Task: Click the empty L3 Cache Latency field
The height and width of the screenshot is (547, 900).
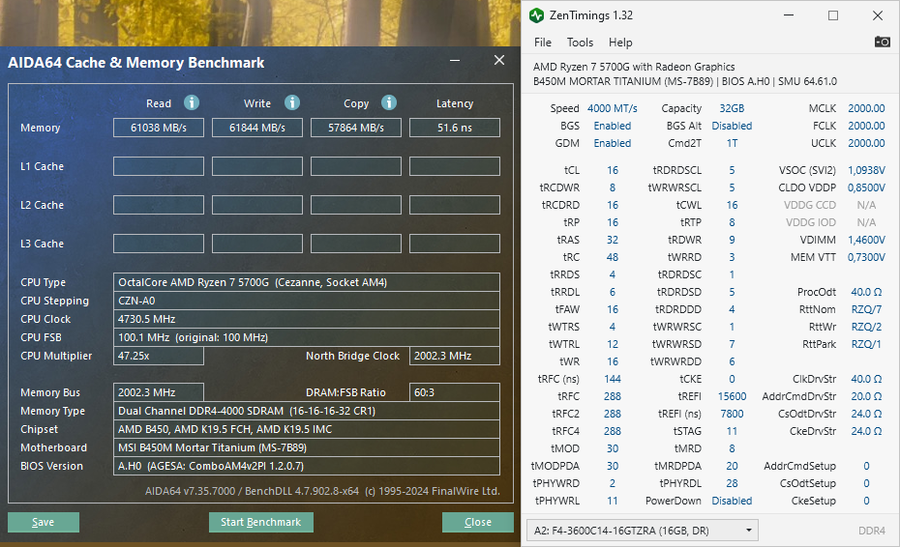Action: tap(455, 244)
